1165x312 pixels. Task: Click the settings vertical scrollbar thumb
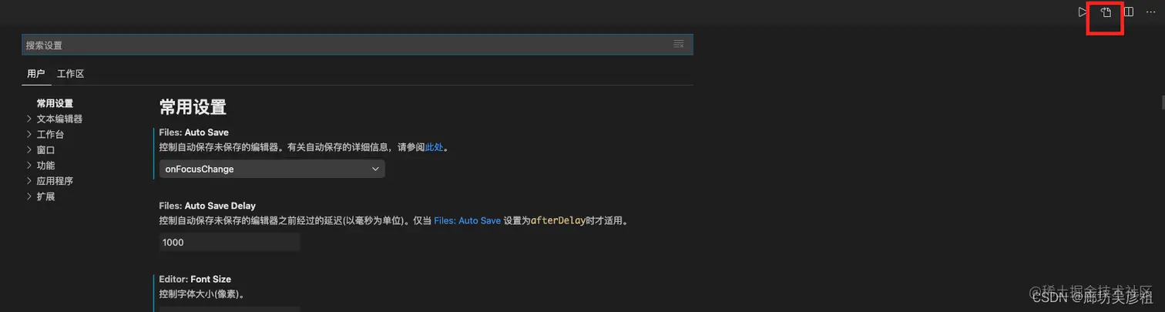(1162, 102)
